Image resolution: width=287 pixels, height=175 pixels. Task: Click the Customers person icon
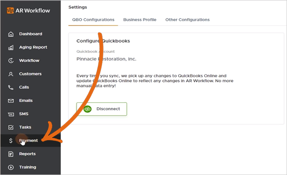pyautogui.click(x=11, y=74)
